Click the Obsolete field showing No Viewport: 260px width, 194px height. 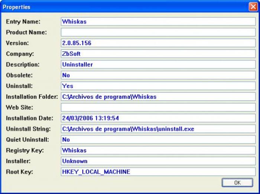[158, 75]
